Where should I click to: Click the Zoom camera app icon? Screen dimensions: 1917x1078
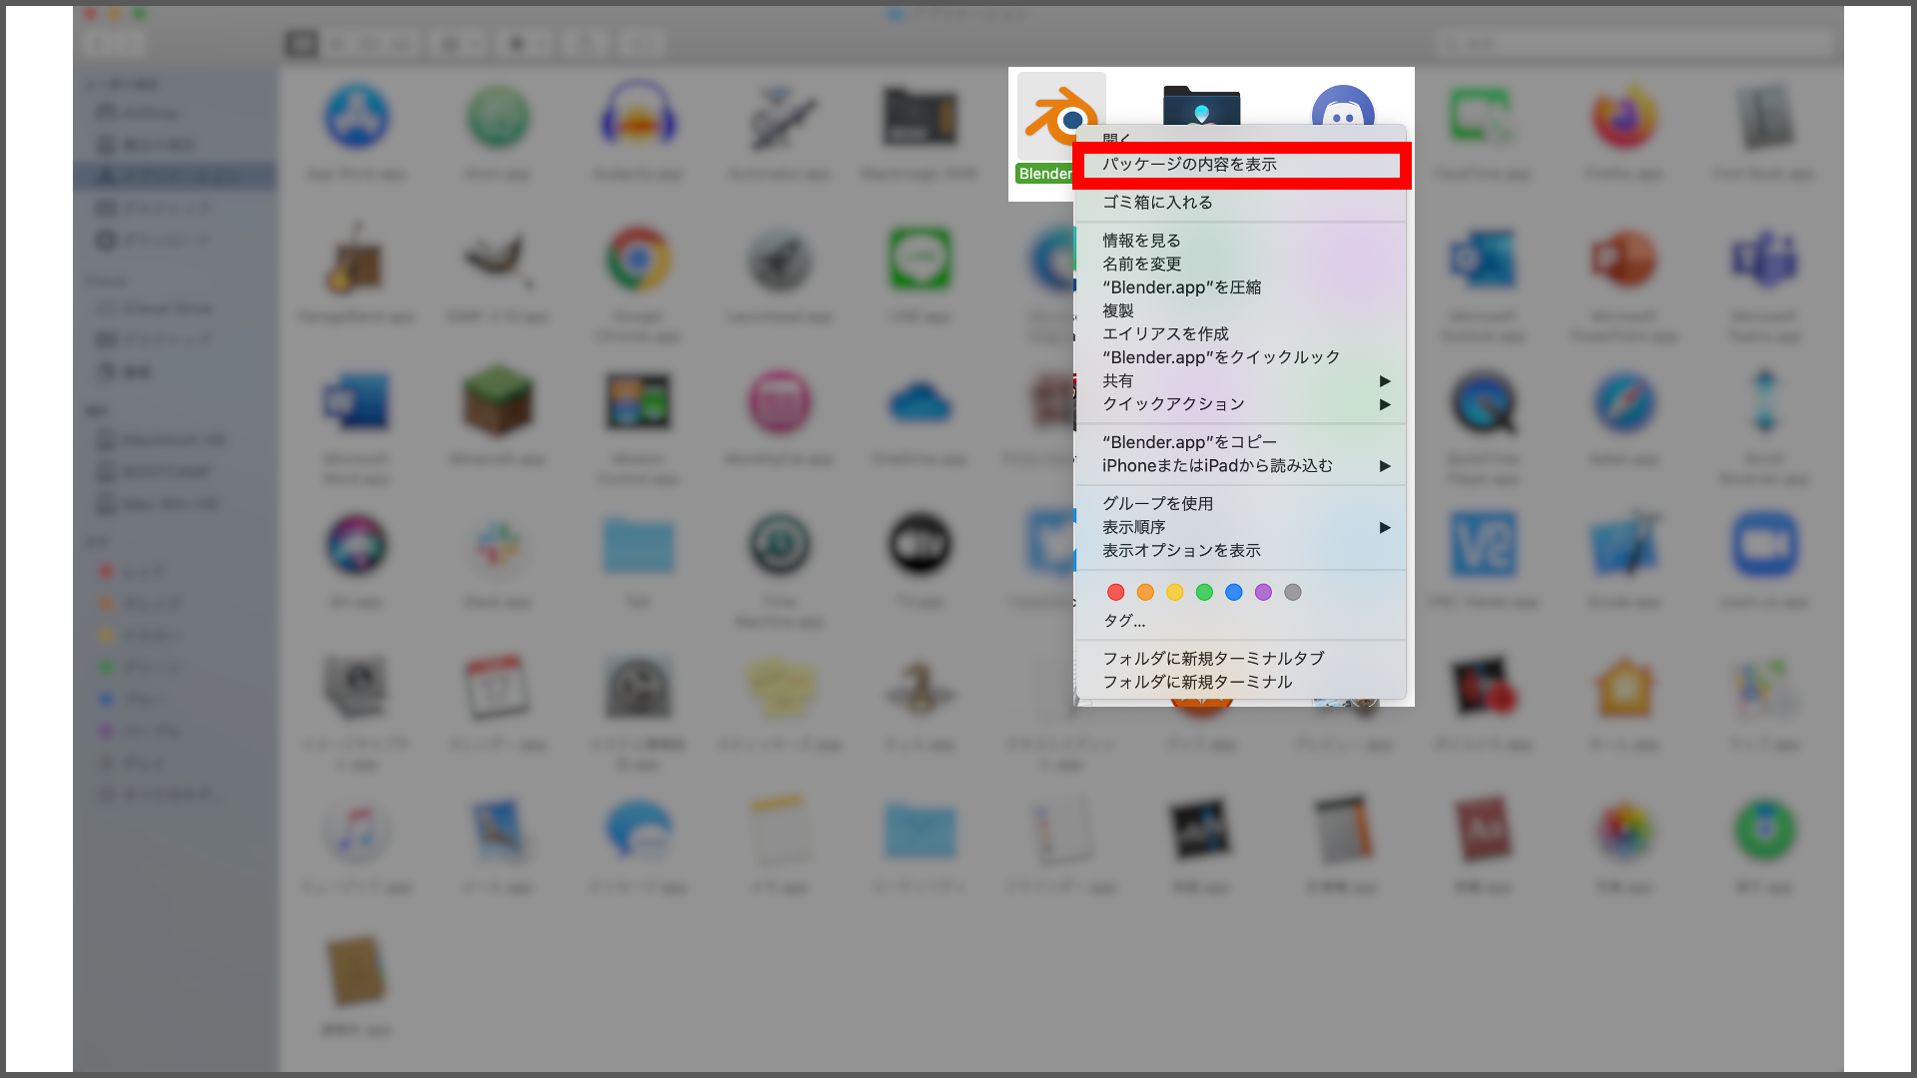(1765, 544)
